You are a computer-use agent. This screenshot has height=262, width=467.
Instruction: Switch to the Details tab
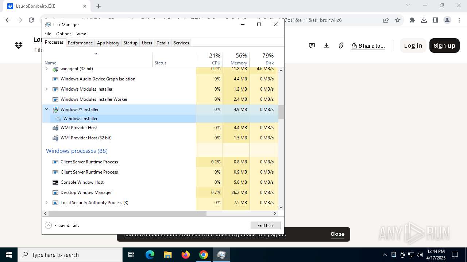pos(163,43)
